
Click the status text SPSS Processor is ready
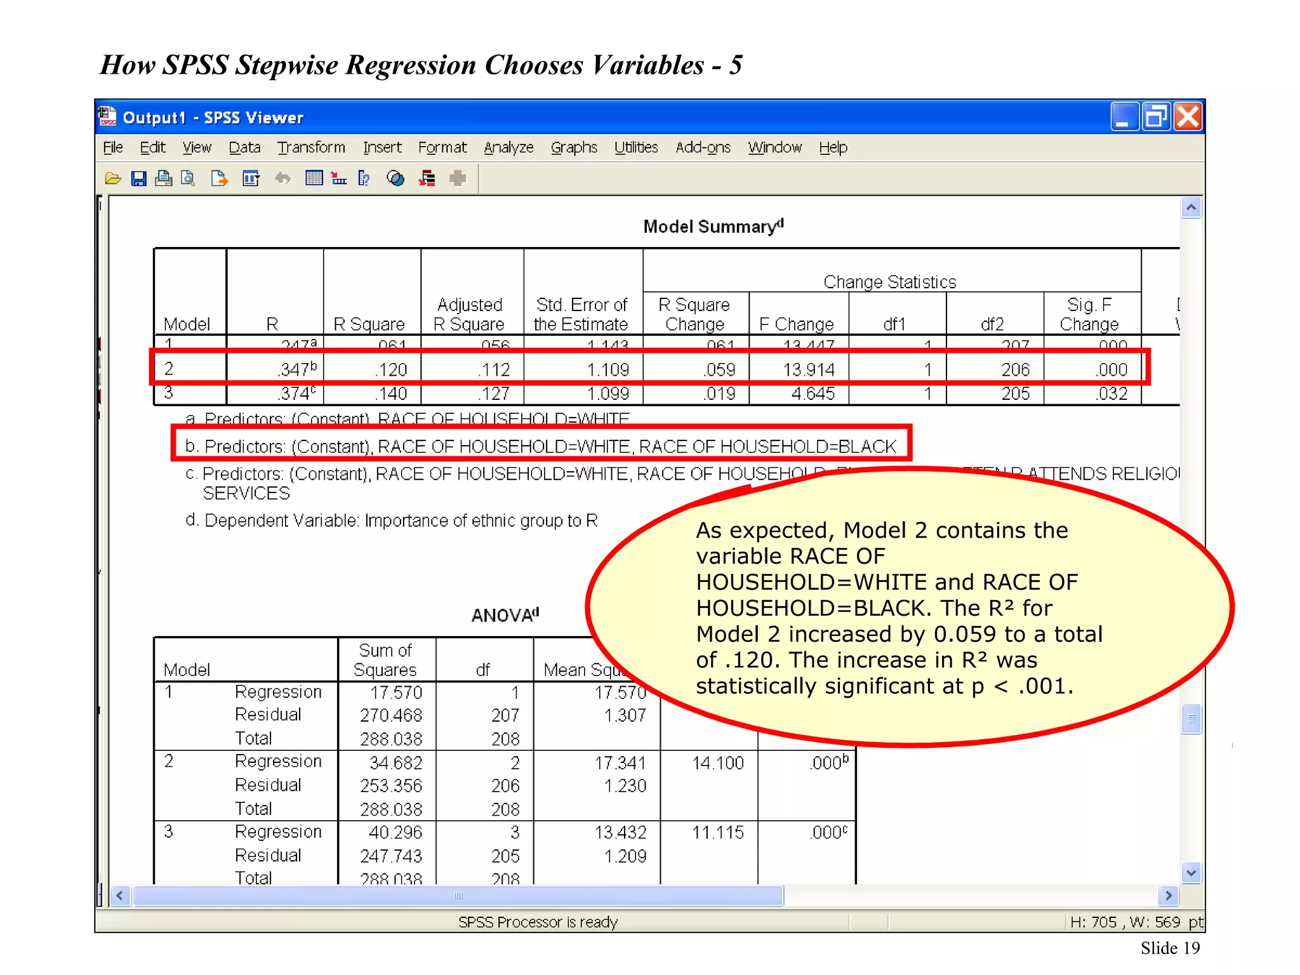tap(538, 922)
